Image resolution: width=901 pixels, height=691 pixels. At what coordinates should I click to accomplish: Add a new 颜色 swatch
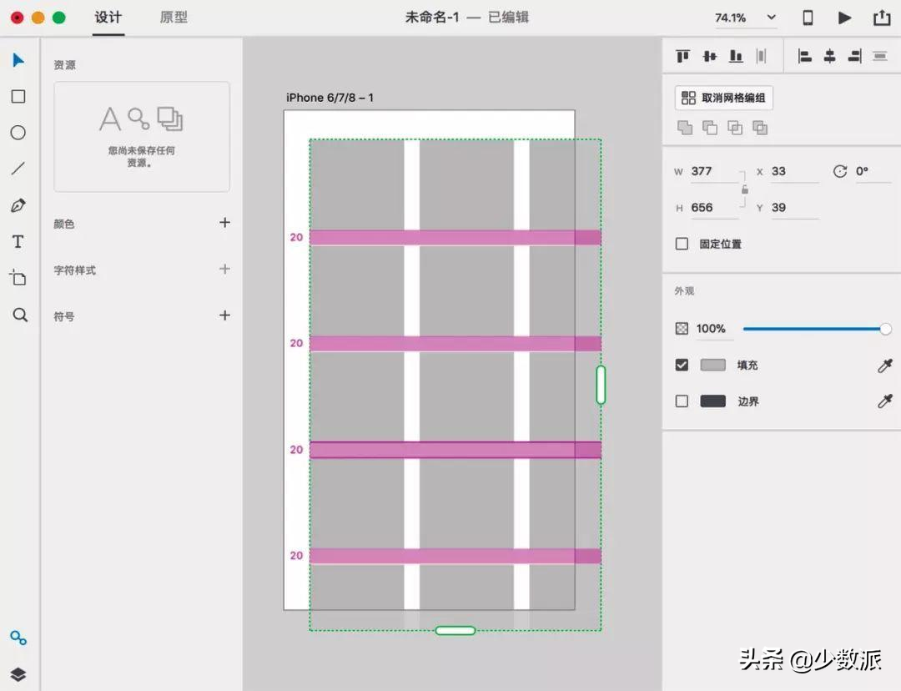pyautogui.click(x=224, y=223)
